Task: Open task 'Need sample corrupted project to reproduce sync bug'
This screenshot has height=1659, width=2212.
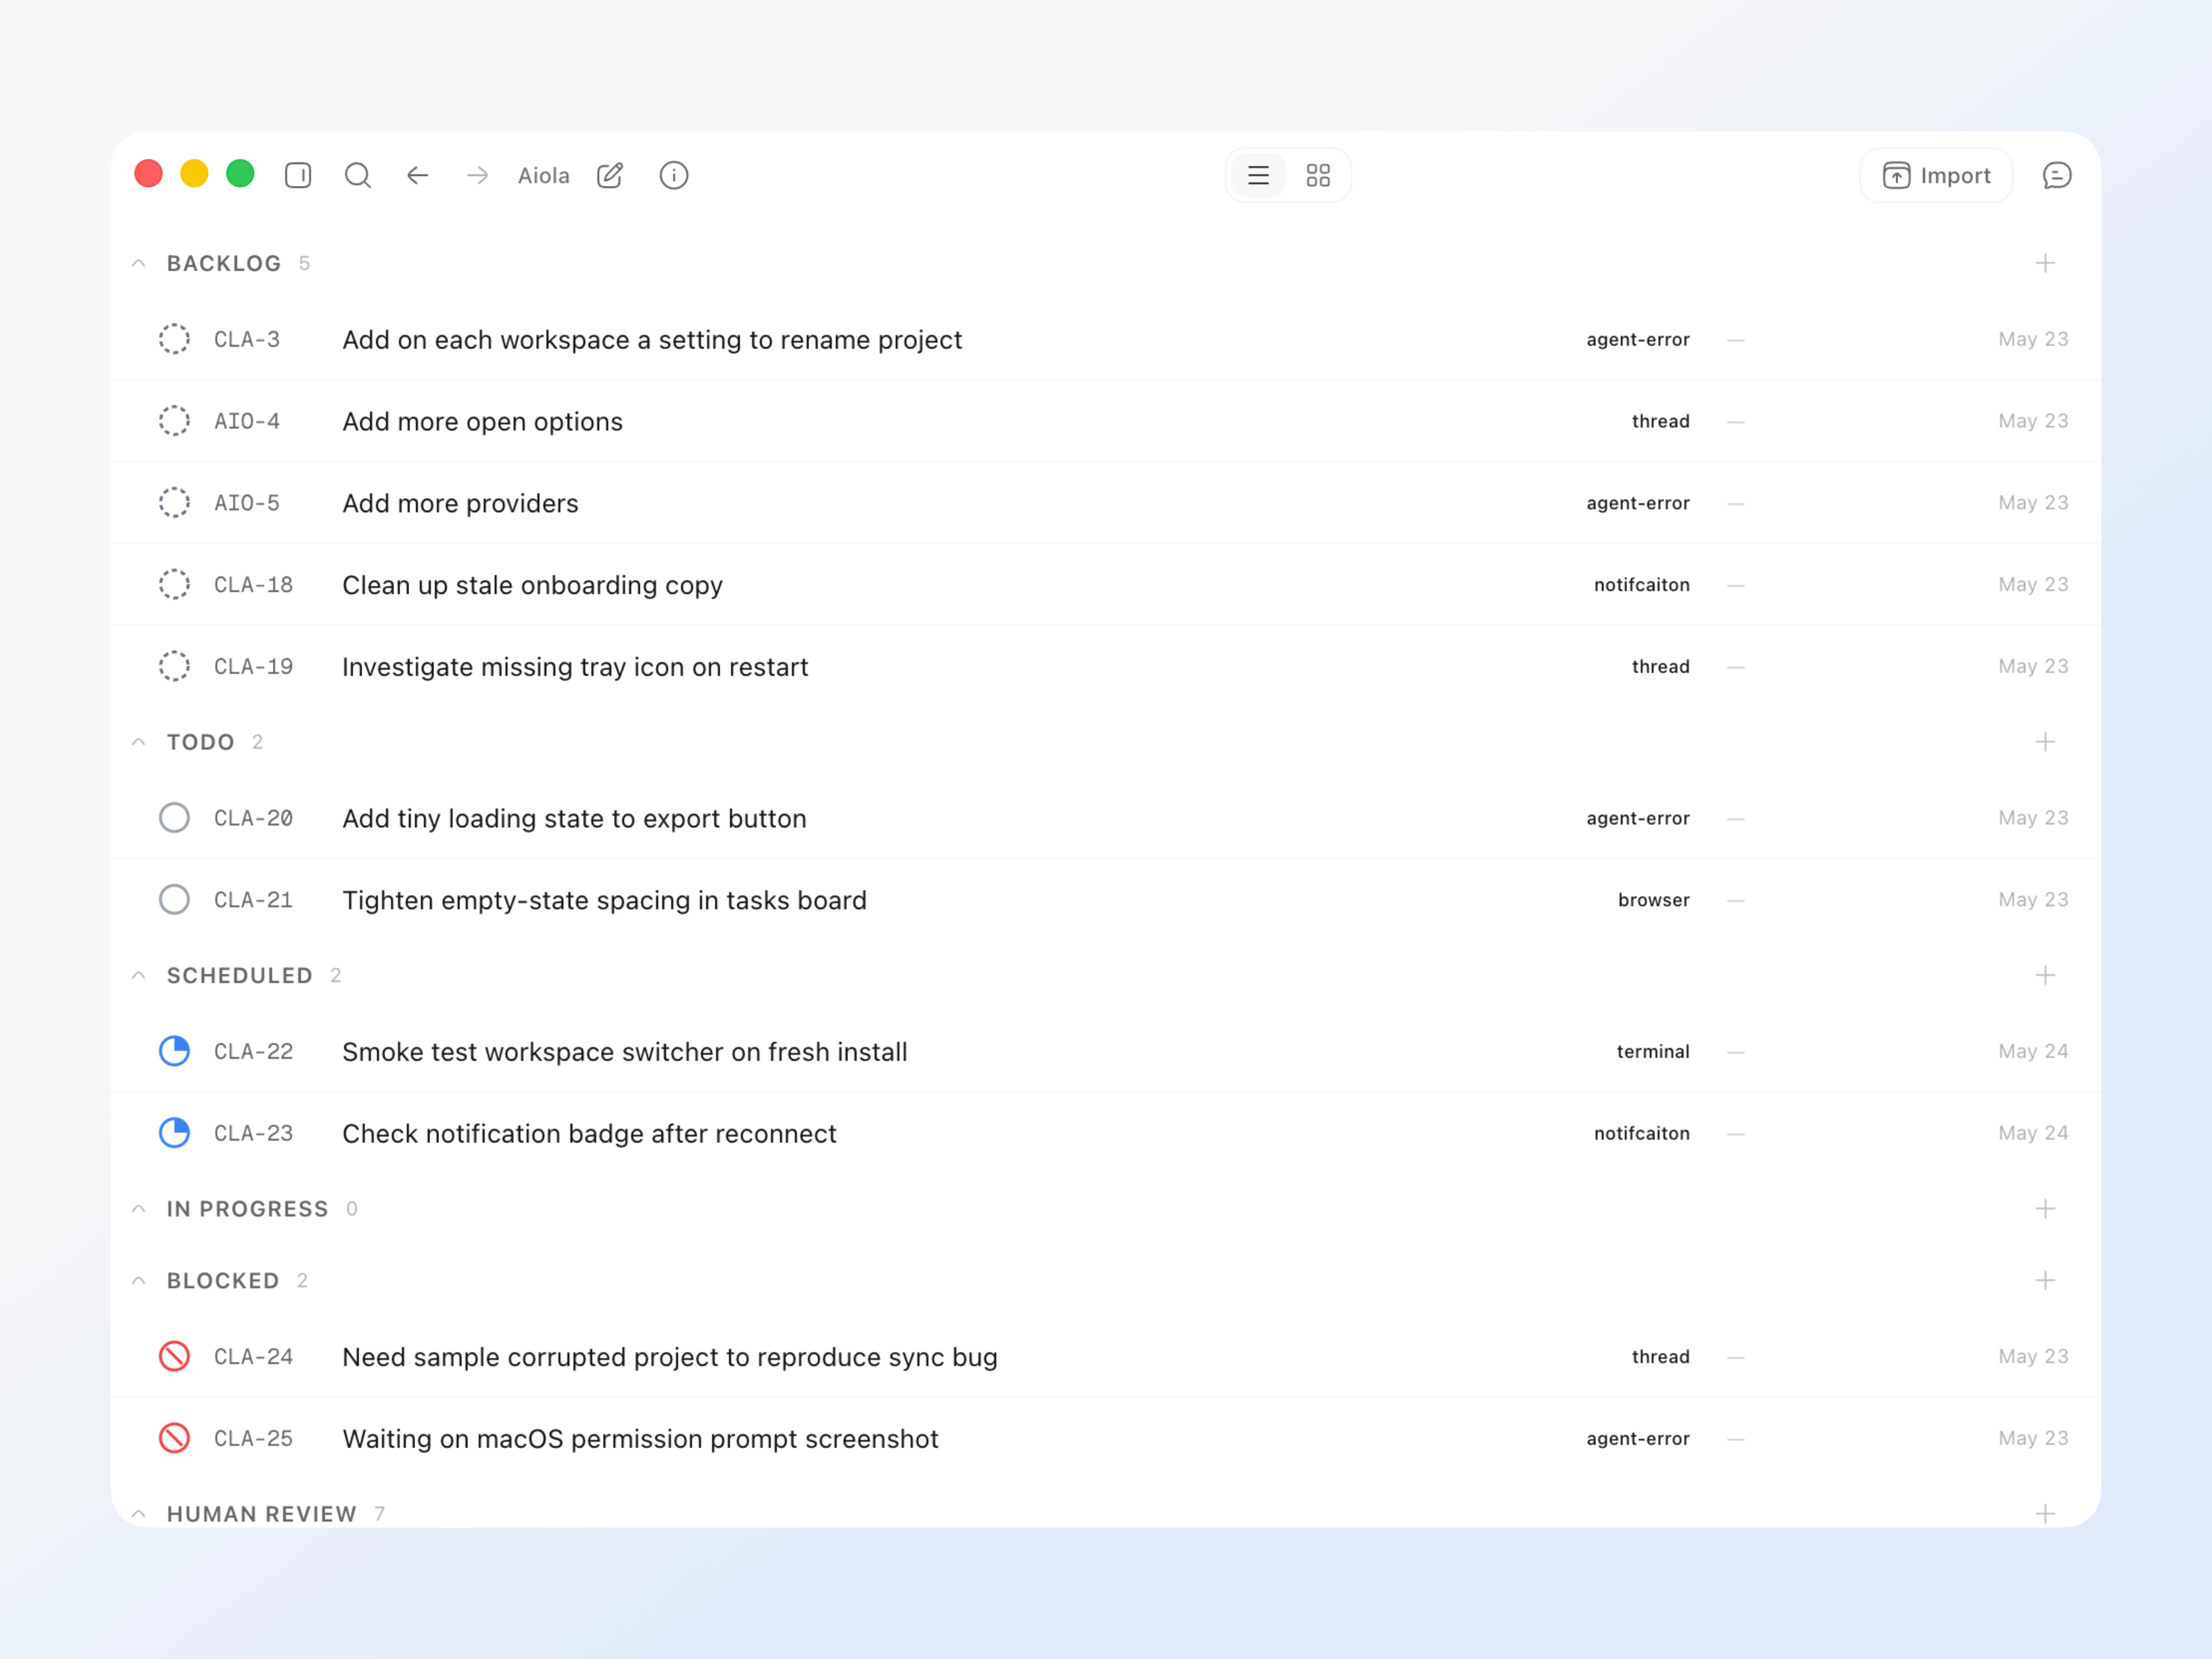Action: click(670, 1358)
